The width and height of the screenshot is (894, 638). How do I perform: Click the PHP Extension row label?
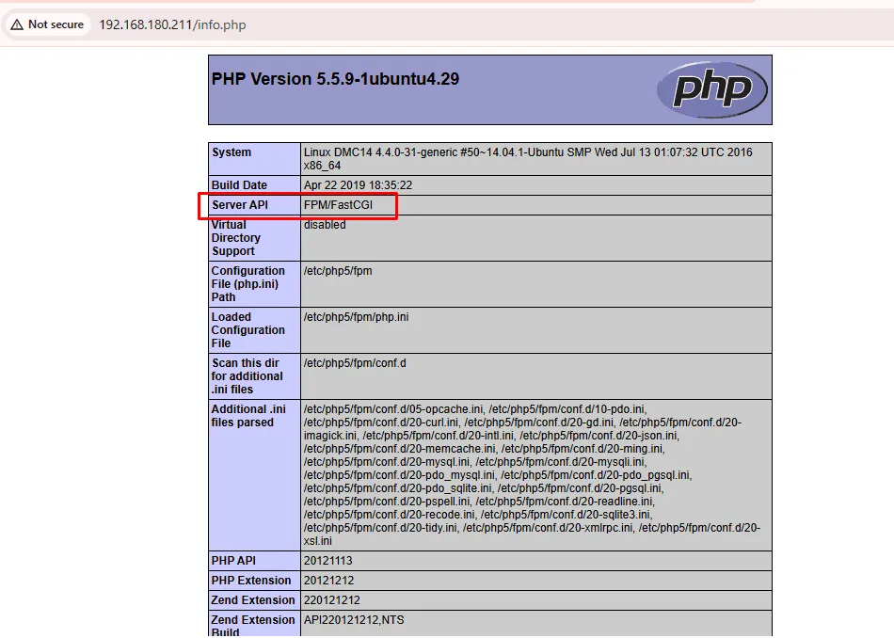coord(251,581)
